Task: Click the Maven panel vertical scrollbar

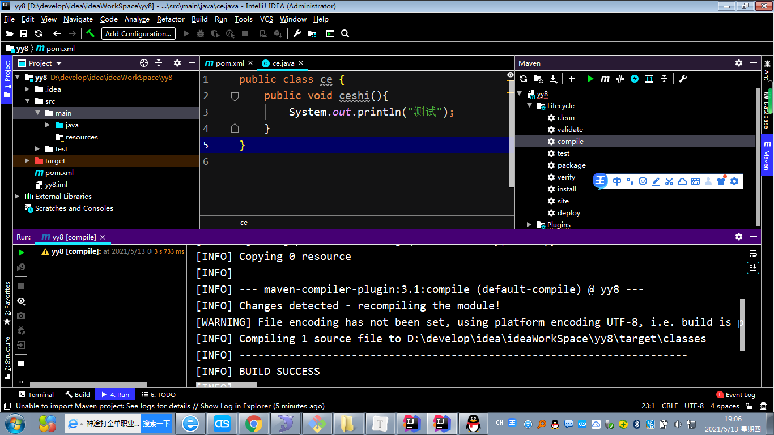Action: (x=758, y=157)
